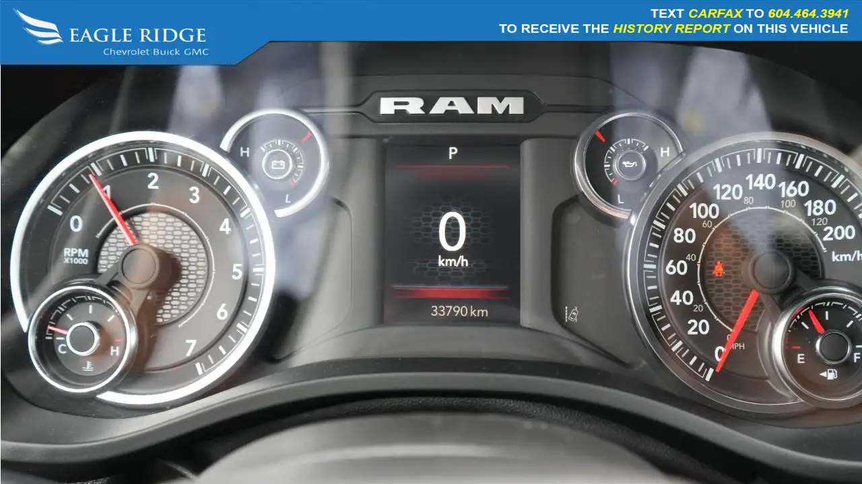Click the red seatbelt warning light
This screenshot has height=484, width=862.
718,271
